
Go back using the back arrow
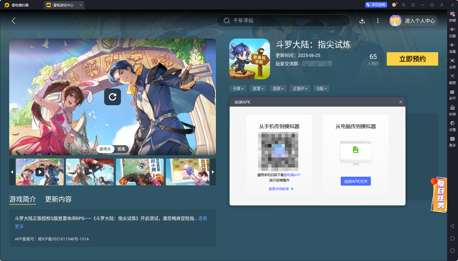(13, 21)
